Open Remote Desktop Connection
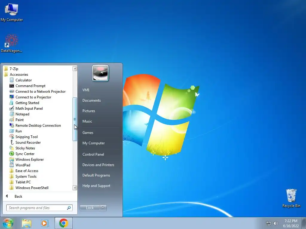 pos(38,125)
